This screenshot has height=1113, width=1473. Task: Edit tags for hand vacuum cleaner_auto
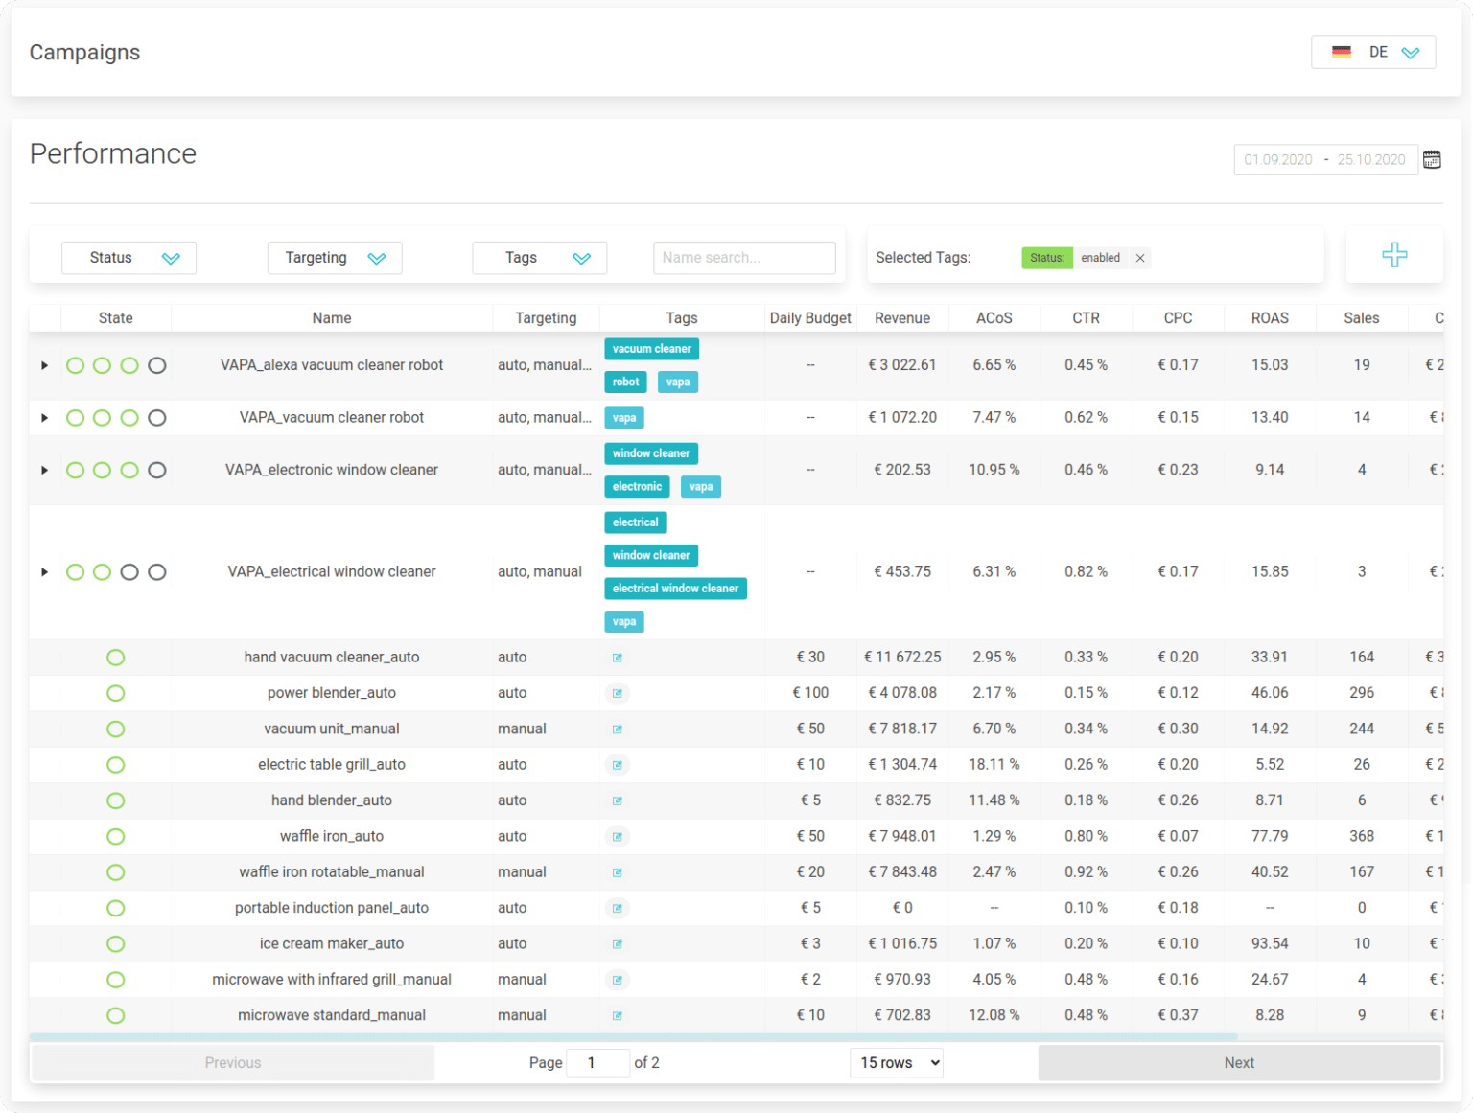point(618,658)
